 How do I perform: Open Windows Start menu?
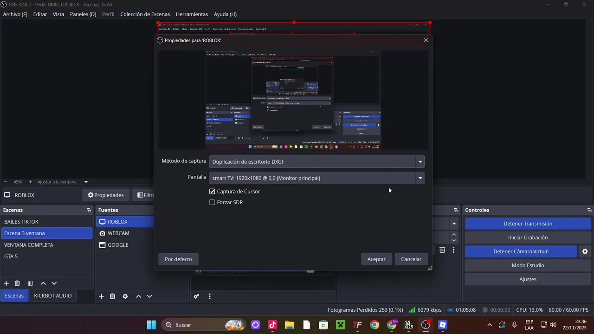151,325
